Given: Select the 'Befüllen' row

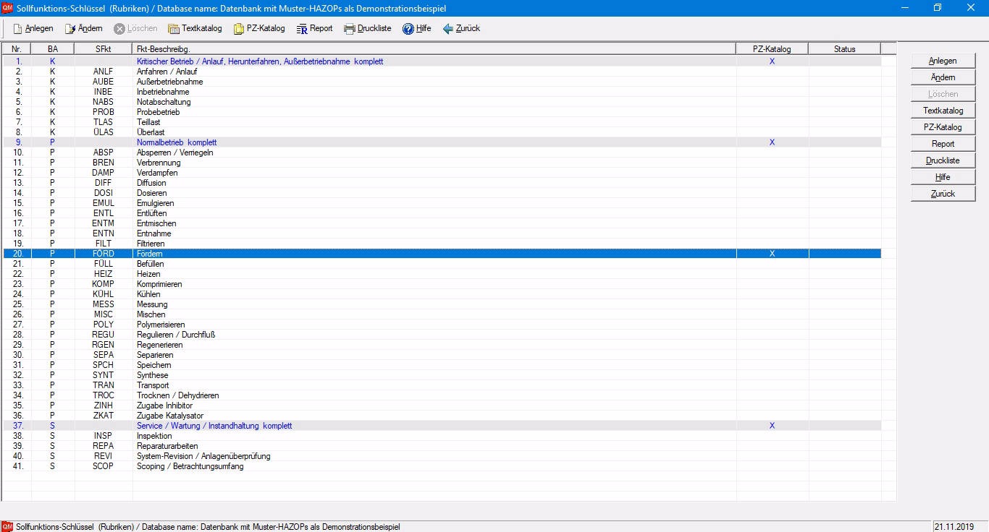Looking at the screenshot, I should point(442,264).
